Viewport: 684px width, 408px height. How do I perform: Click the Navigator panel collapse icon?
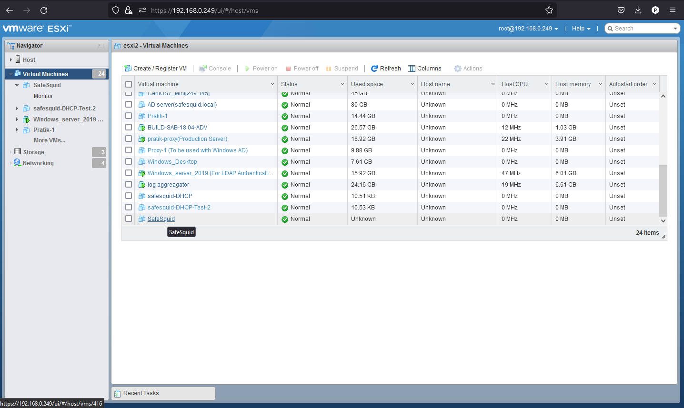pyautogui.click(x=101, y=46)
